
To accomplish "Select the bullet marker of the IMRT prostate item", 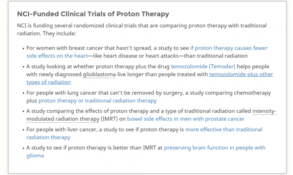I will 23,111.
